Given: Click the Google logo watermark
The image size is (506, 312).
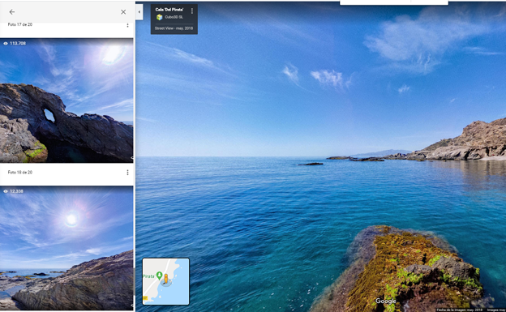Looking at the screenshot, I should tap(386, 301).
